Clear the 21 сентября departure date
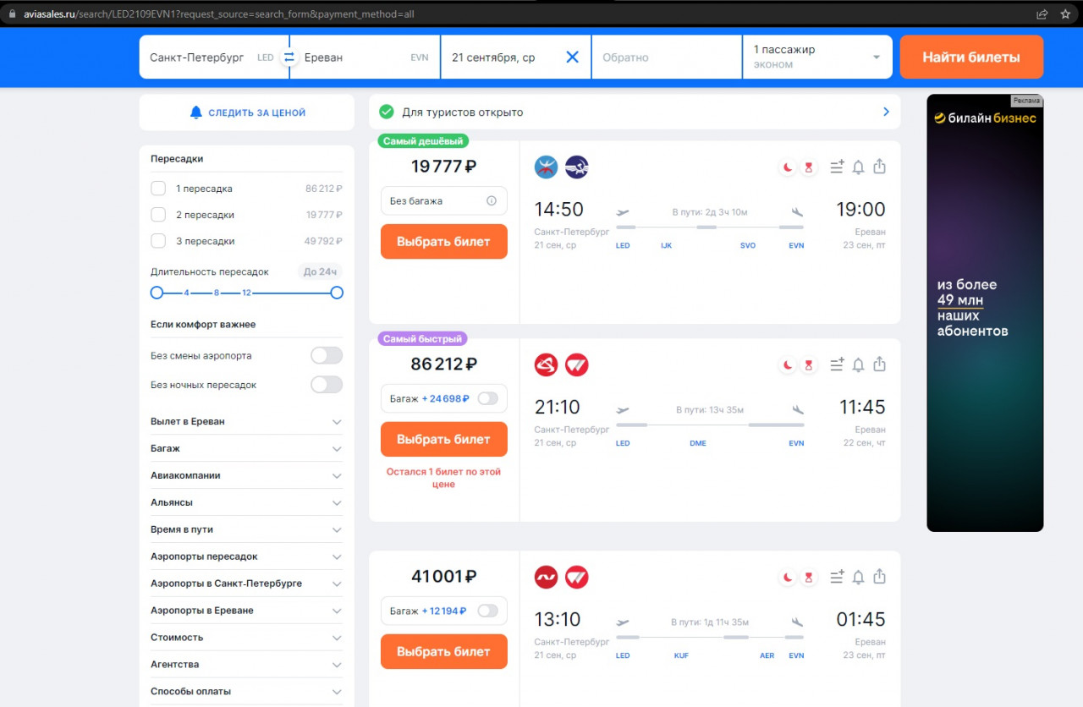Viewport: 1083px width, 707px height. click(x=573, y=58)
